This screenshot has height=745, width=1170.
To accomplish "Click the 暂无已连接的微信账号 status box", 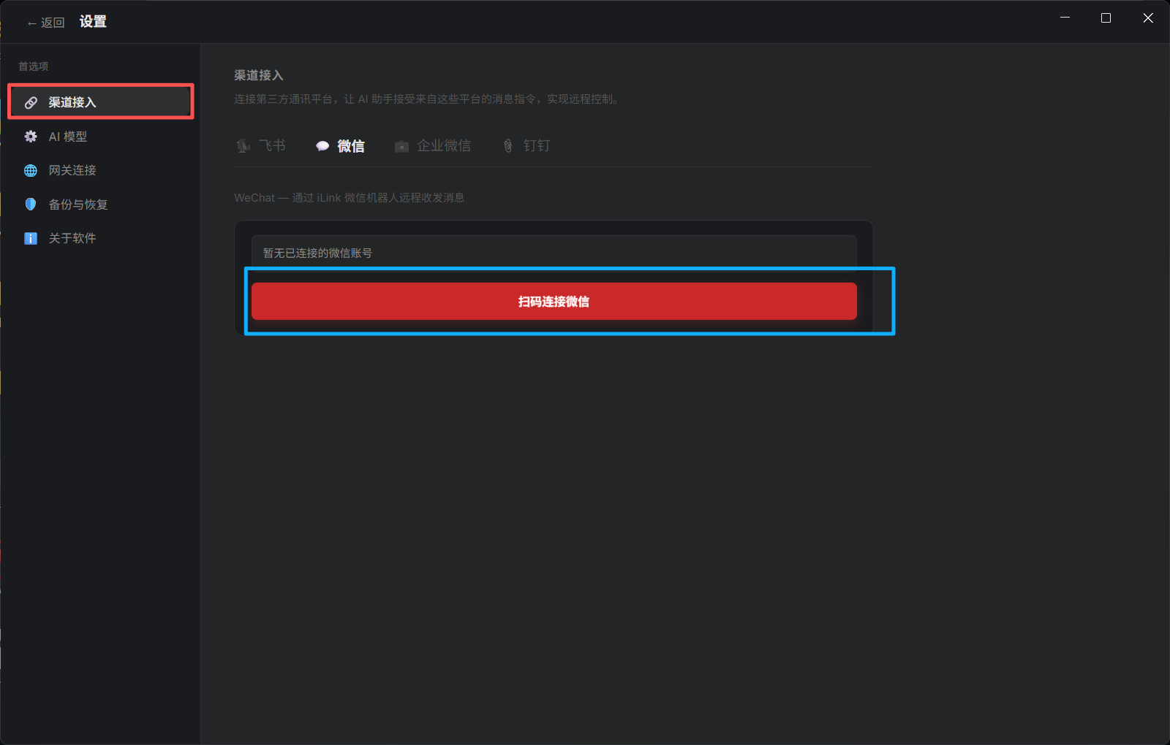I will coord(554,253).
